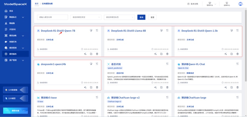247x117 pixels.
Task: Click checklist icon on DeepSeek-R1-Distill-Qwen-7B card
Action: [97, 30]
